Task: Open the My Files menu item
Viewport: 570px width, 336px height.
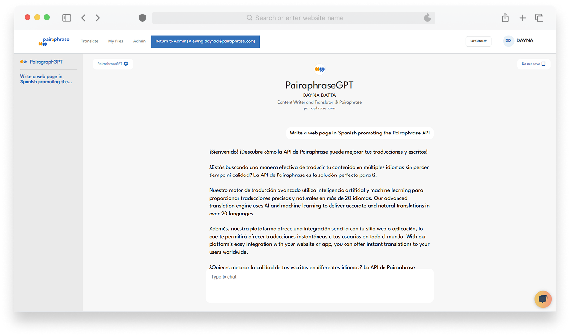Action: pos(116,41)
